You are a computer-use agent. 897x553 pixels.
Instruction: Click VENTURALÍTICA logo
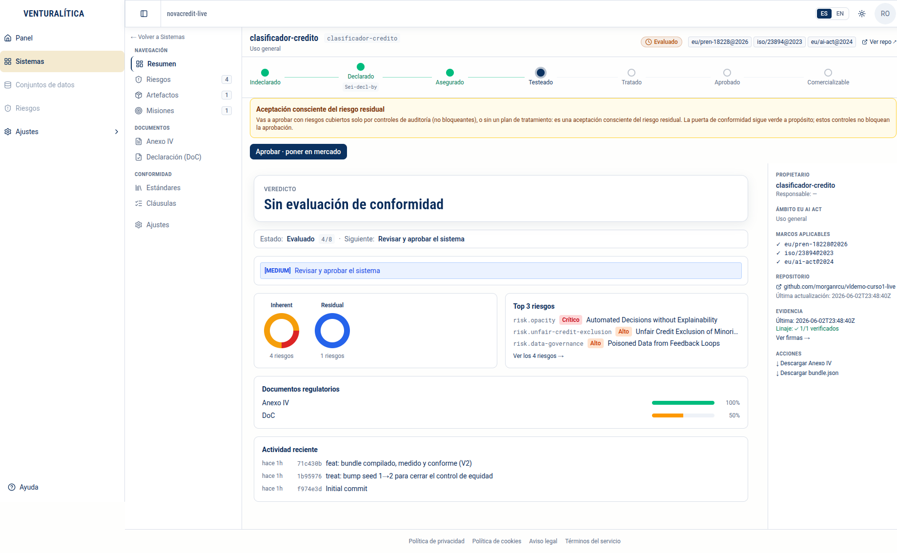click(x=54, y=14)
